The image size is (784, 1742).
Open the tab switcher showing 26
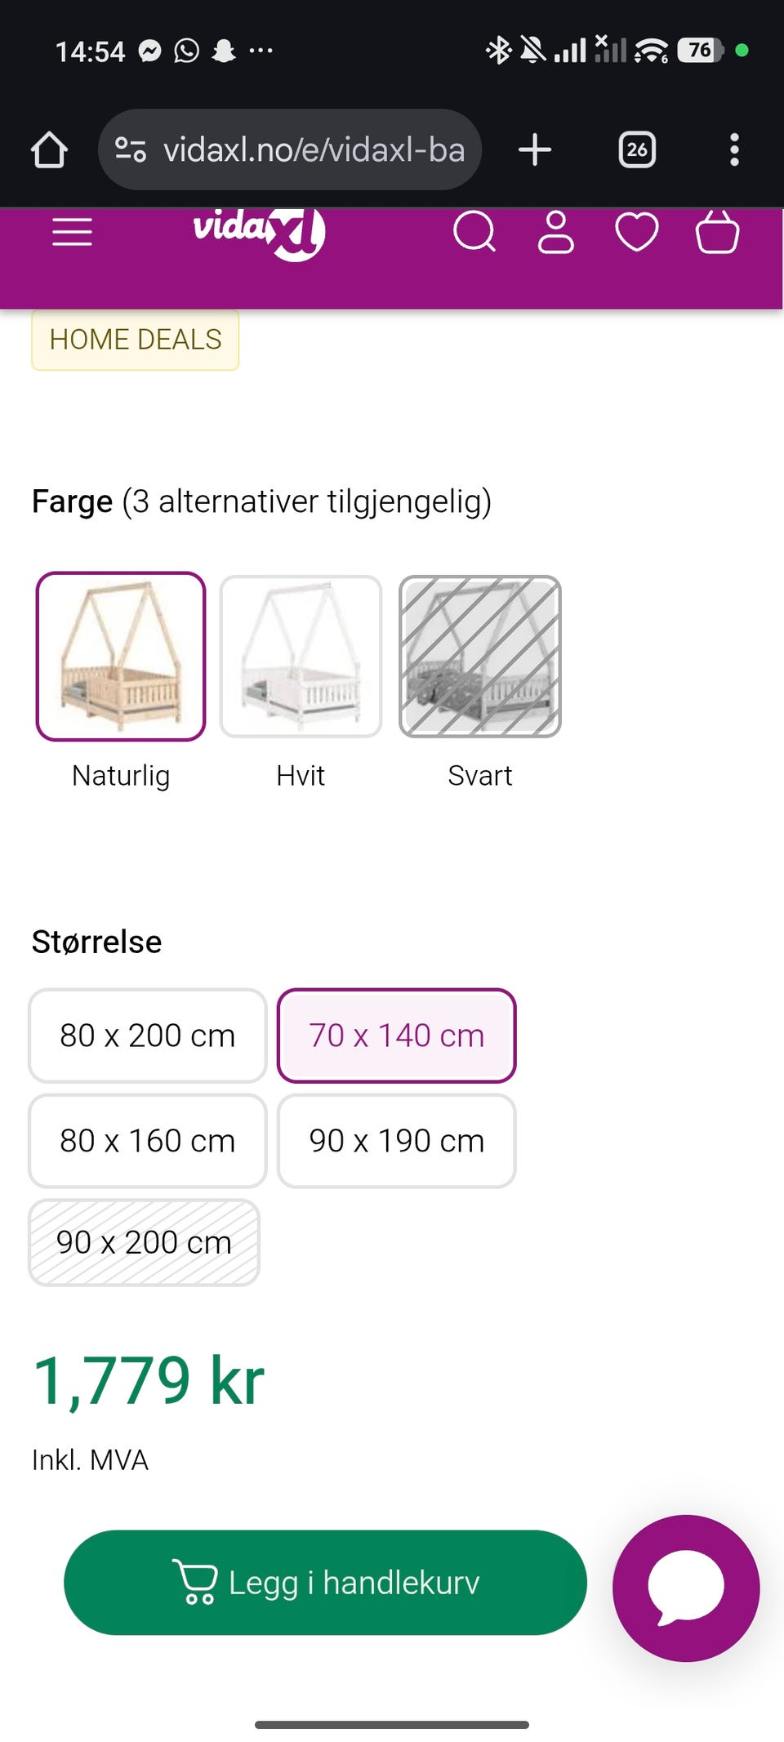click(x=637, y=150)
